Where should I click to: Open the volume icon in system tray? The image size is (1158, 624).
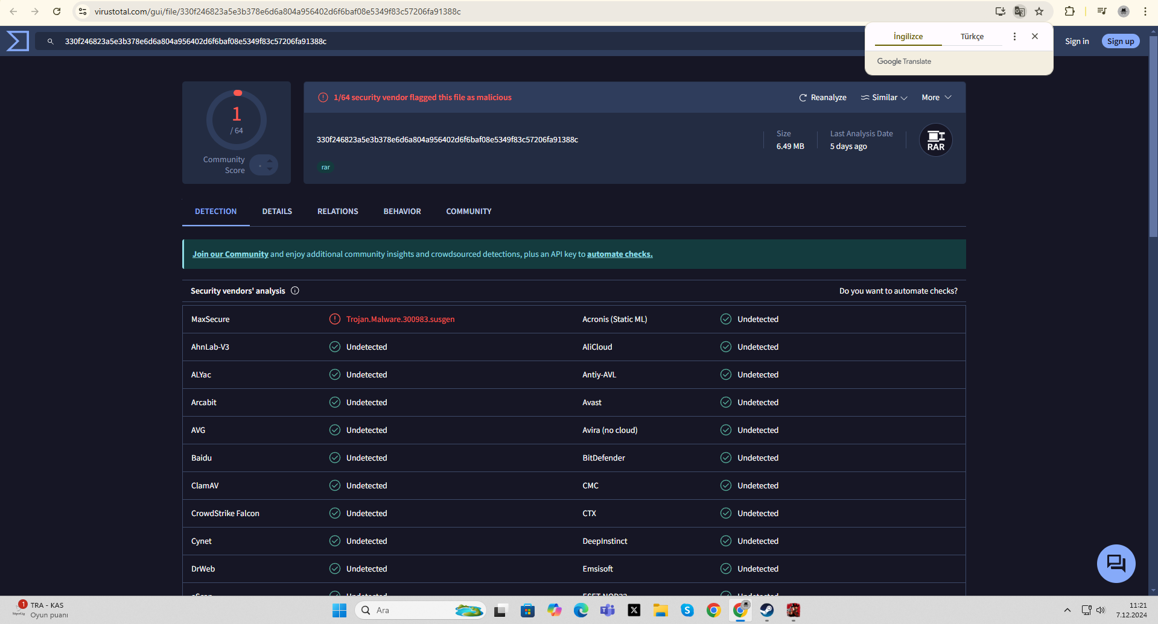point(1101,610)
